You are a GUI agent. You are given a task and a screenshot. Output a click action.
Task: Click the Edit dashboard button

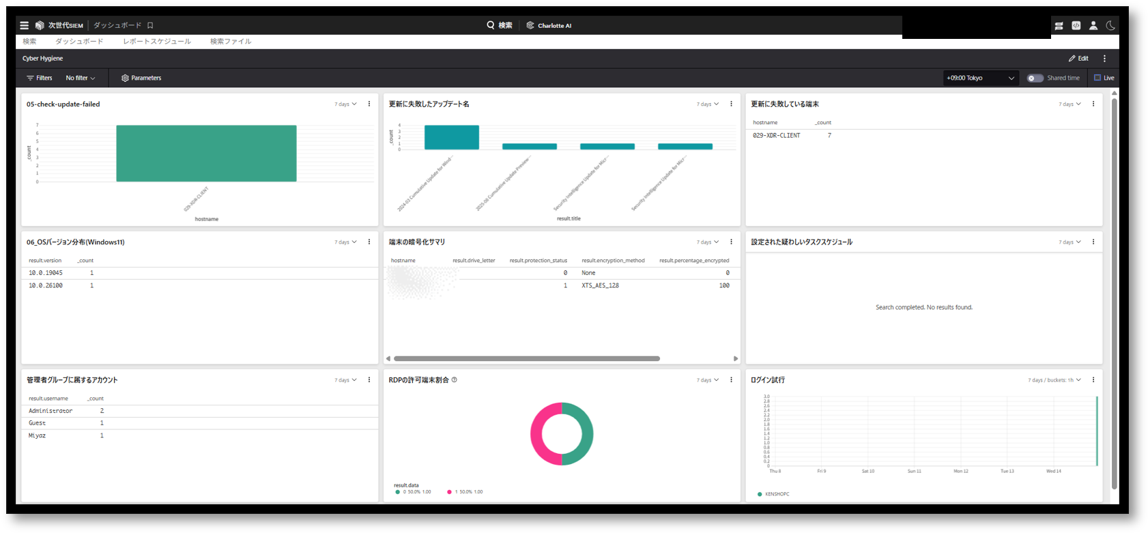[x=1078, y=59]
